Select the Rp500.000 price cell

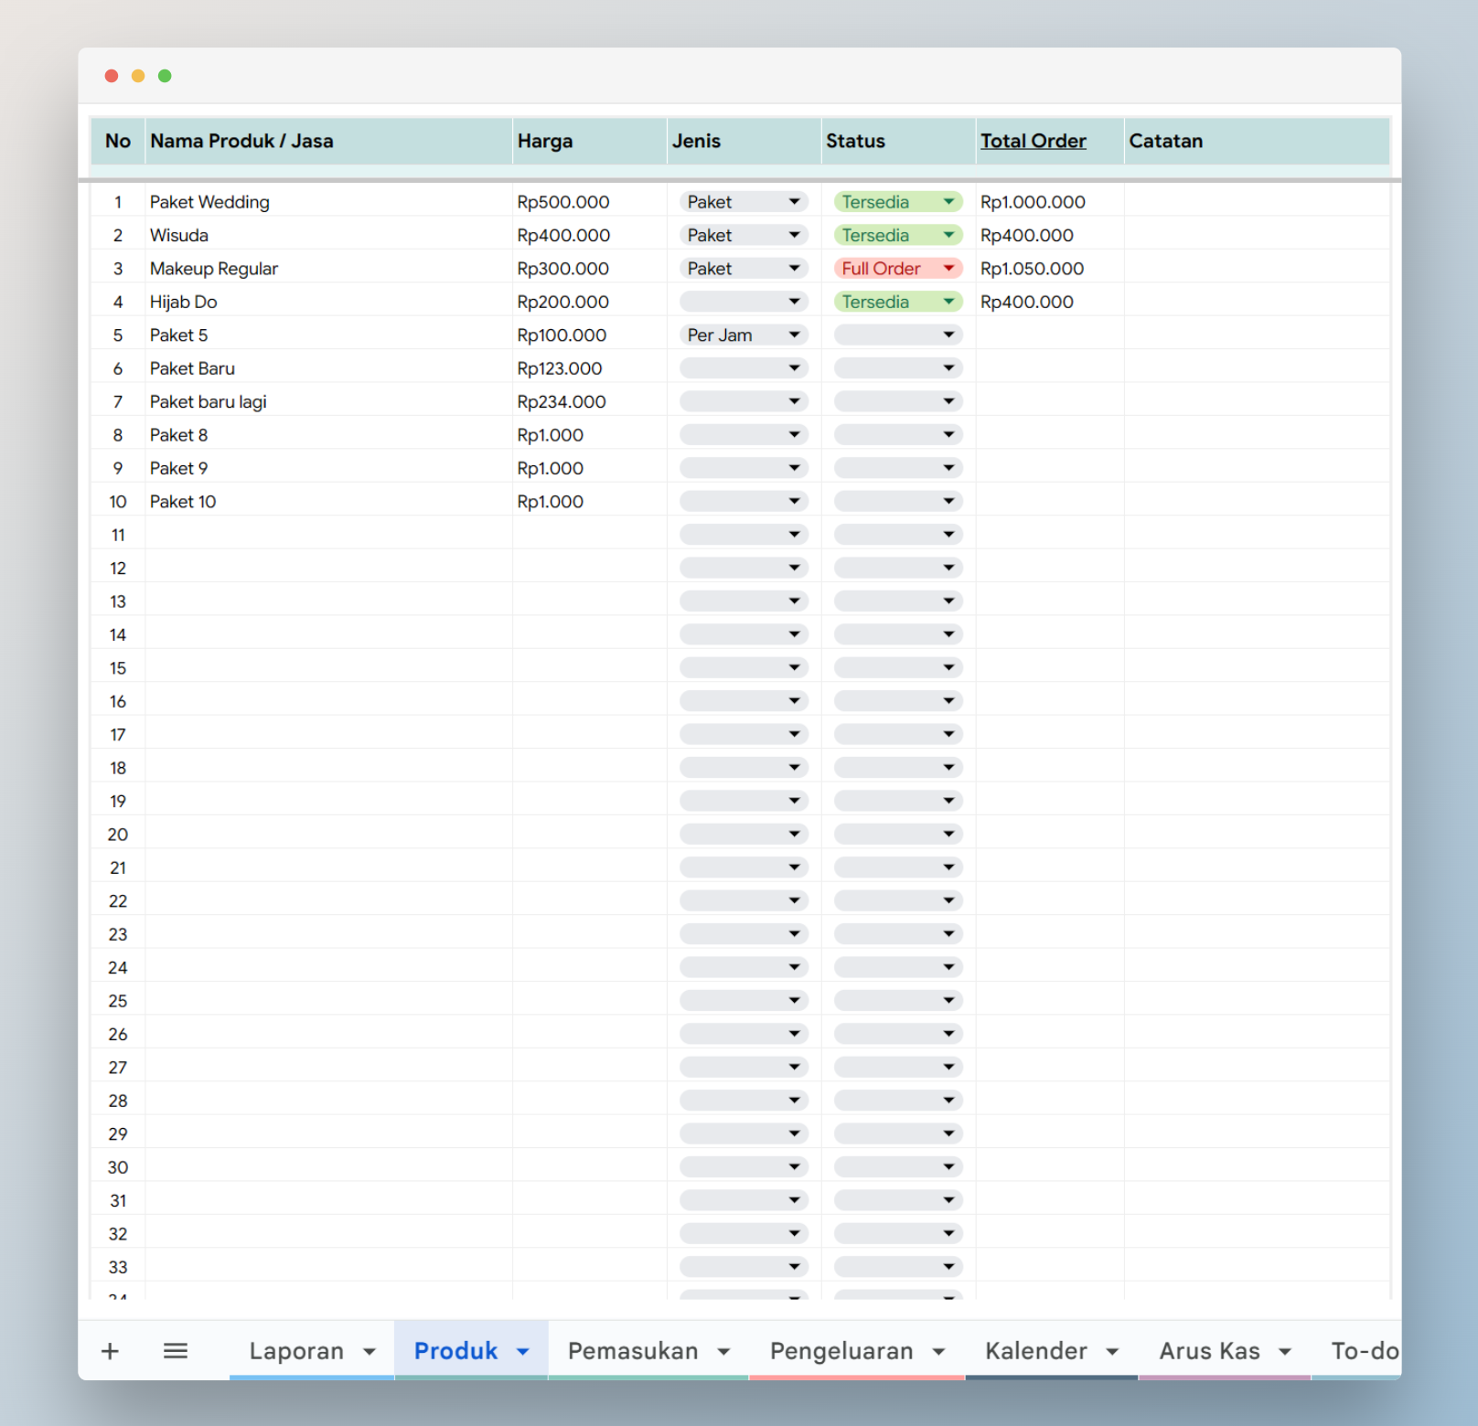tap(590, 202)
